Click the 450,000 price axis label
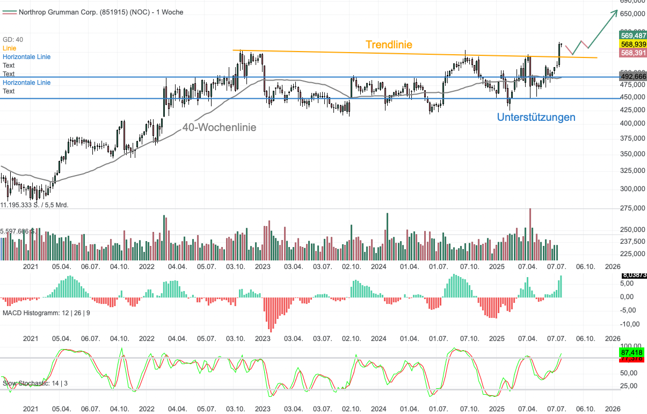 pyautogui.click(x=633, y=97)
